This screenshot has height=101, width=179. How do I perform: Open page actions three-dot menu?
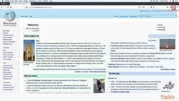point(149,7)
